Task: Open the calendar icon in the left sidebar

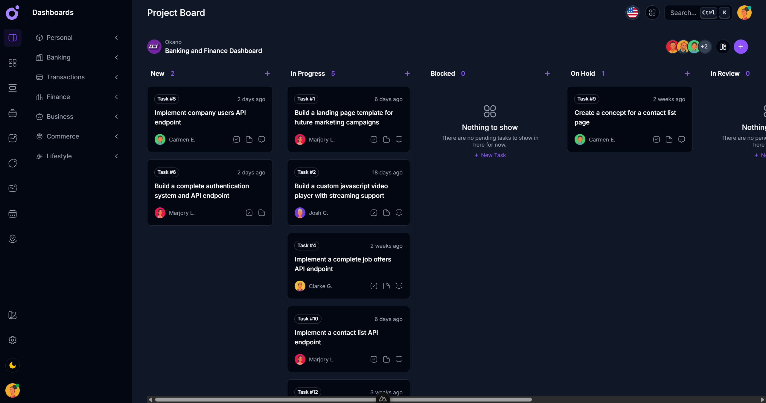Action: [12, 214]
